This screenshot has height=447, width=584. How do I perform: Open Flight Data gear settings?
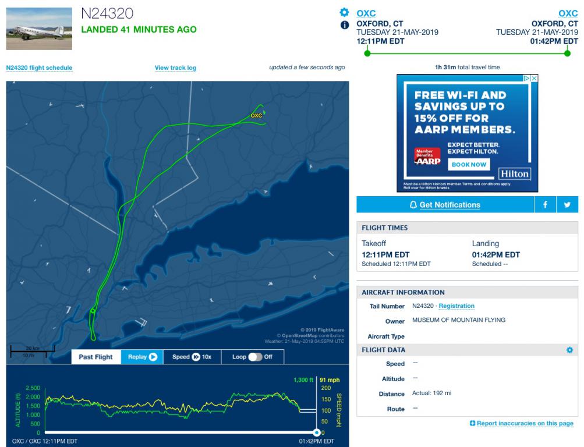pyautogui.click(x=569, y=350)
